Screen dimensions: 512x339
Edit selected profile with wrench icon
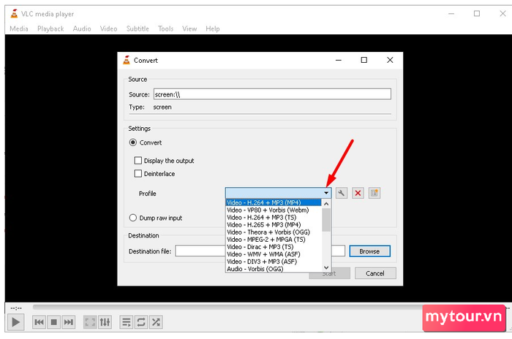tap(342, 193)
